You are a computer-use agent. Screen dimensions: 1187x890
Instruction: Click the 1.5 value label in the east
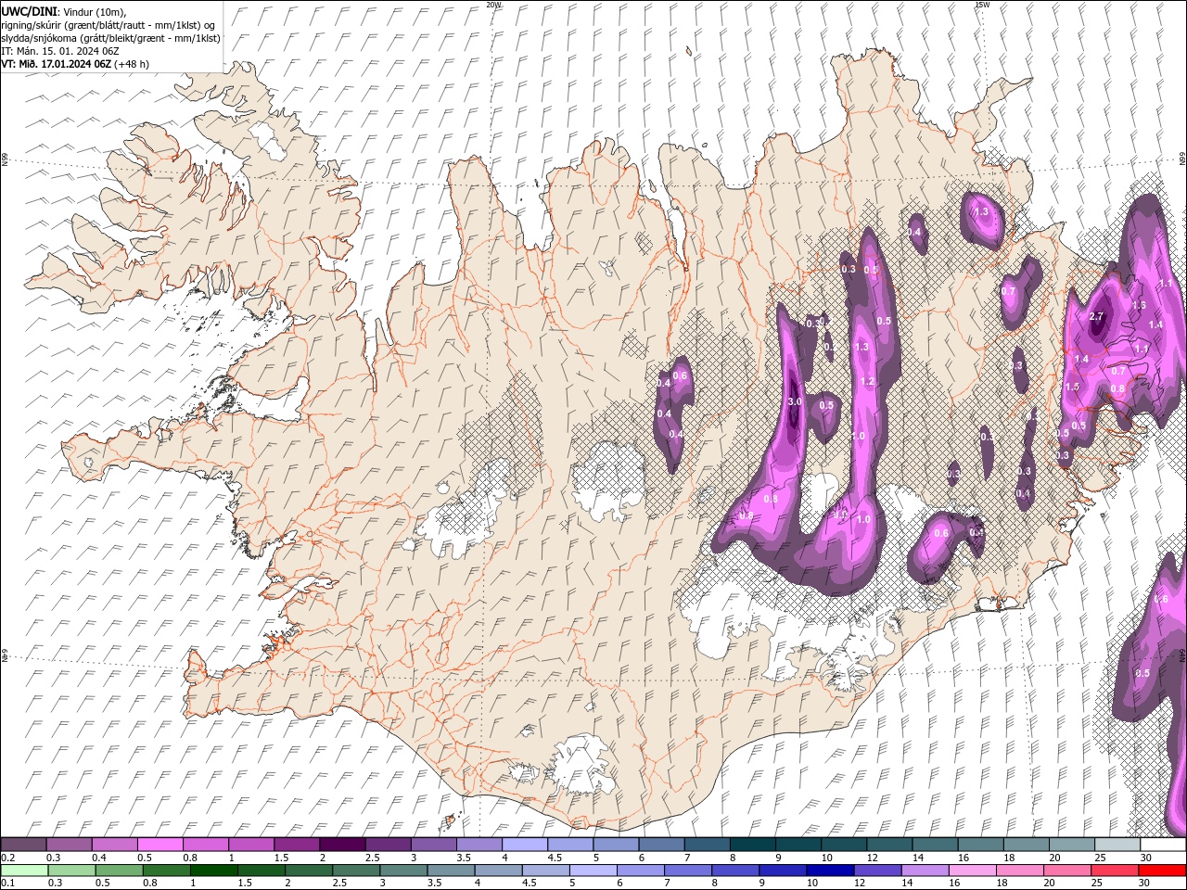click(1073, 388)
